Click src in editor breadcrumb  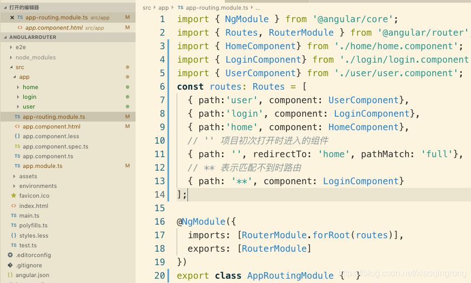click(x=146, y=8)
